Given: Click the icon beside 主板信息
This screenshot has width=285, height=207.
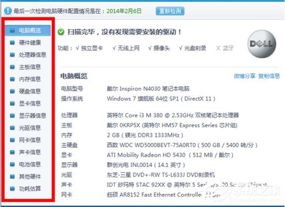Looking at the screenshot, I should coord(12,67).
